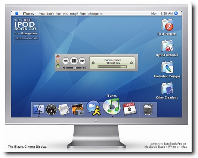Click the song progress bar
This screenshot has height=158, width=198.
coord(112,67)
